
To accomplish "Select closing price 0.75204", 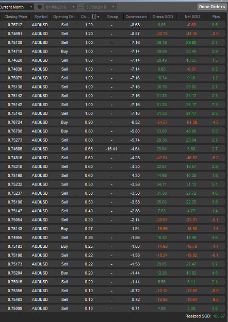I will click(x=15, y=273).
